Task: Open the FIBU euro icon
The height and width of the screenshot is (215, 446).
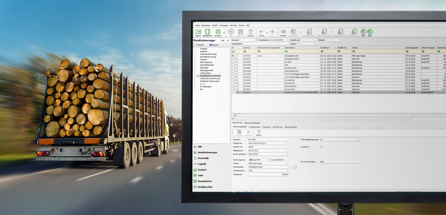Action: click(x=363, y=32)
